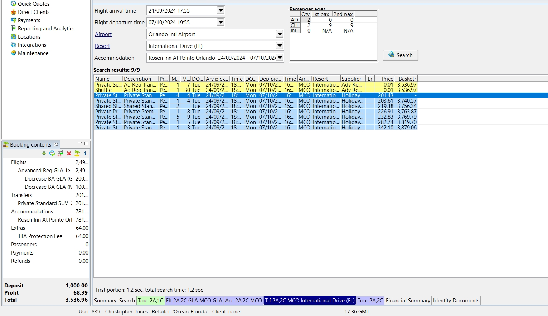
Task: Follow the Airport link label
Action: 103,34
